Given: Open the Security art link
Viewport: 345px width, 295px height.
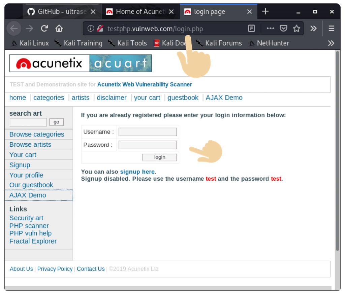Looking at the screenshot, I should pyautogui.click(x=26, y=218).
